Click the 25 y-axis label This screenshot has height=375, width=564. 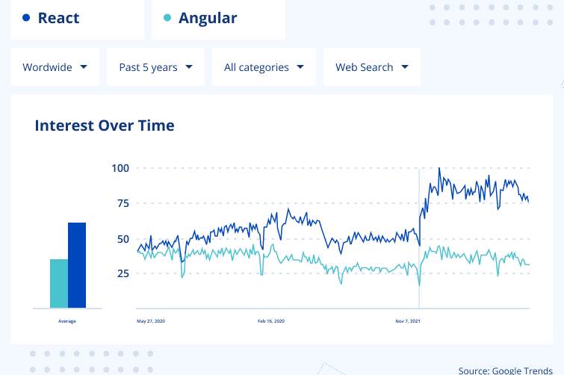pos(123,273)
